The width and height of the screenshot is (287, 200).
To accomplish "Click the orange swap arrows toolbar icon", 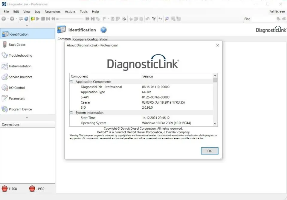I will (x=160, y=19).
